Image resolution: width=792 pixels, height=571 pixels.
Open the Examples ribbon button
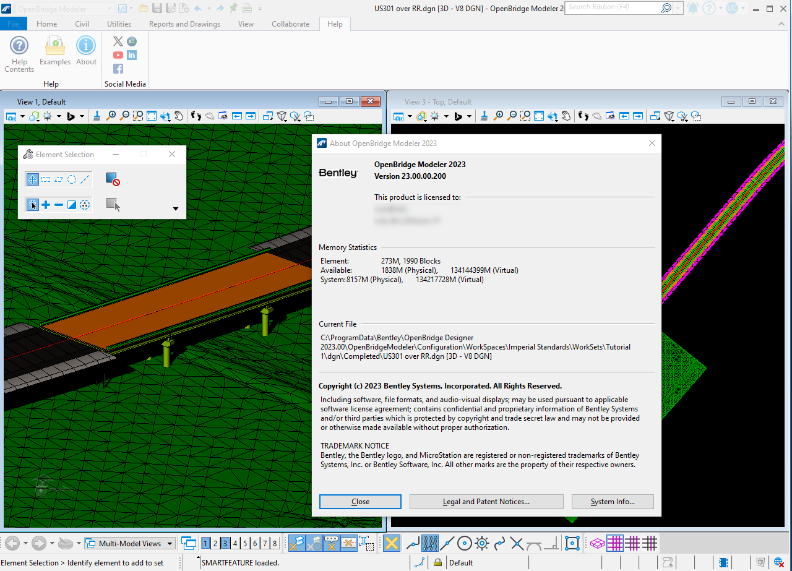(55, 51)
